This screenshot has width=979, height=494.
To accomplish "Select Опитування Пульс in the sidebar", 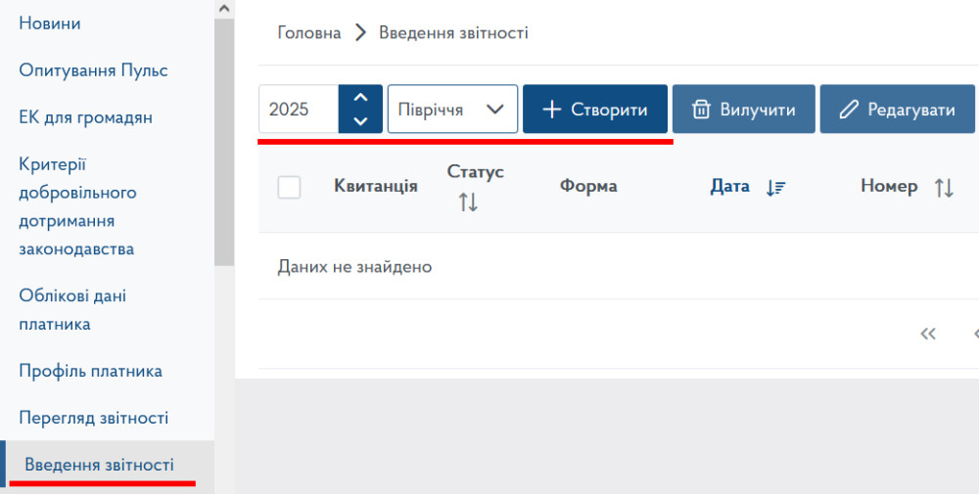I will click(93, 70).
